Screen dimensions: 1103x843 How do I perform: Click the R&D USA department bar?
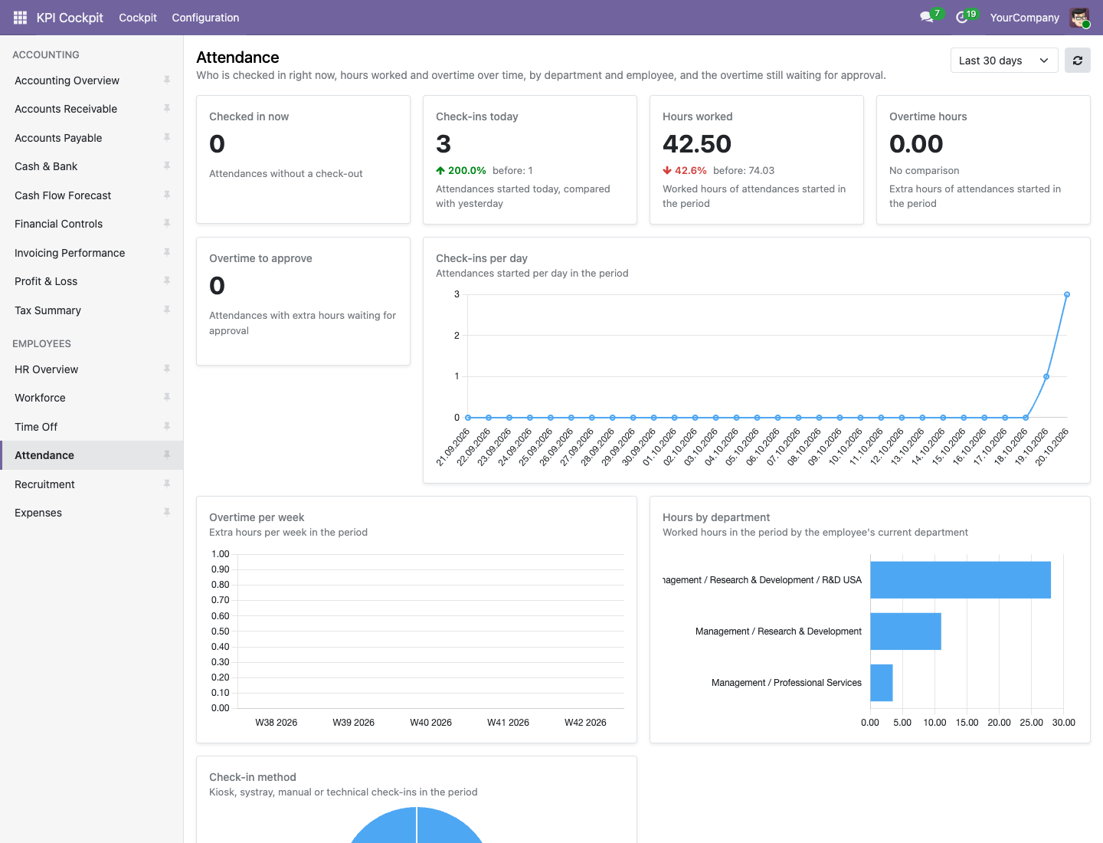[x=961, y=580]
